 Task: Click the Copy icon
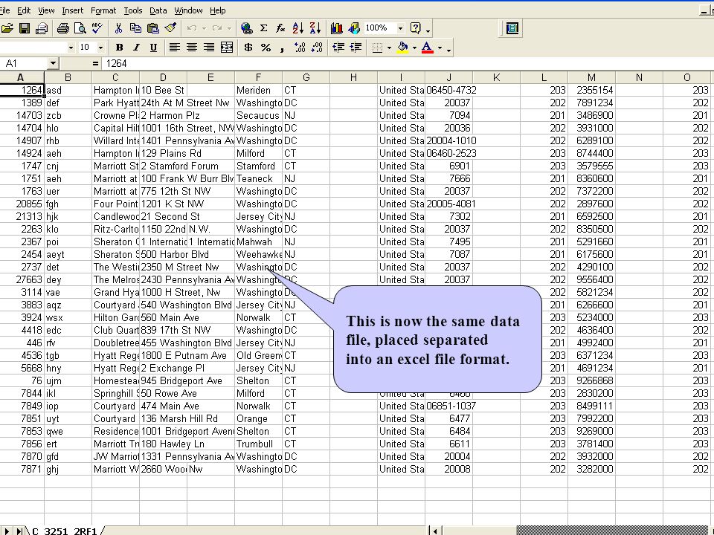[x=135, y=28]
